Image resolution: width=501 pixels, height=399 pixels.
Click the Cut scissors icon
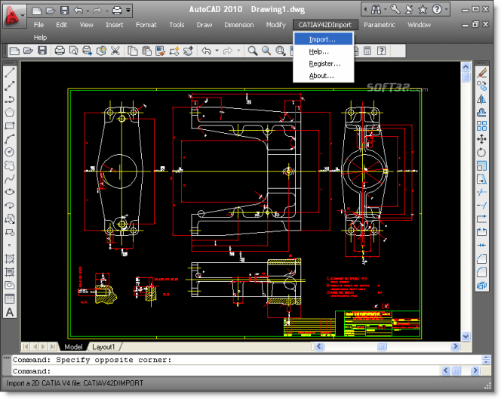pyautogui.click(x=115, y=51)
